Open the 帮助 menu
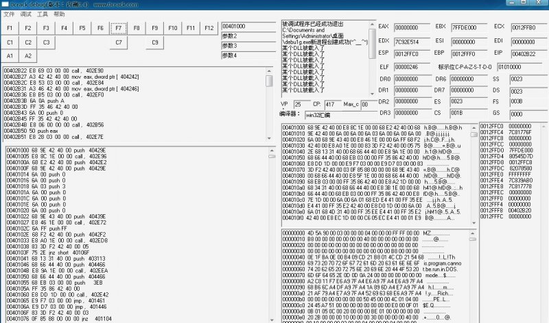549x323 pixels. [59, 14]
